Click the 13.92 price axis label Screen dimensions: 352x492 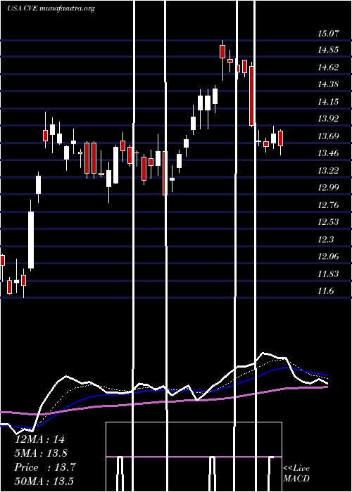click(x=328, y=119)
